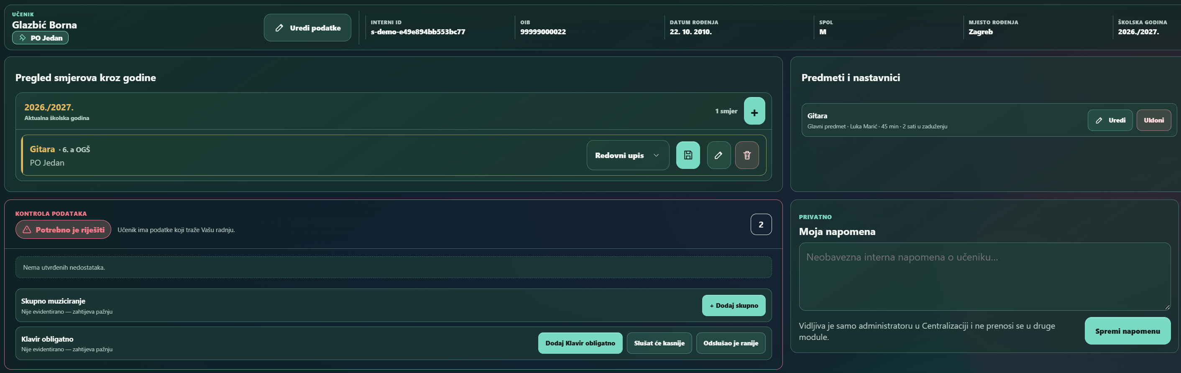Viewport: 1181px width, 373px height.
Task: Click the 2026./2027. school year heading in Pregled
Action: pos(49,107)
